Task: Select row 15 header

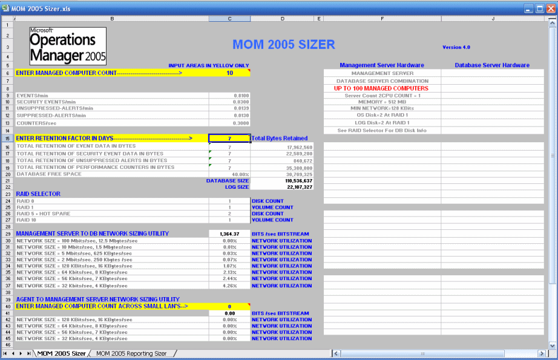Action: pos(7,139)
